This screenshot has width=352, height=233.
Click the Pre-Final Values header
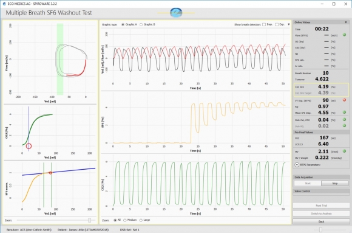pos(321,132)
